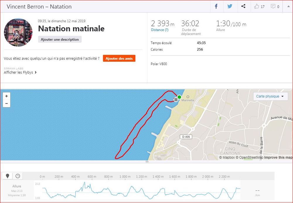
Task: Share the activity on Facebook
Action: click(x=217, y=6)
